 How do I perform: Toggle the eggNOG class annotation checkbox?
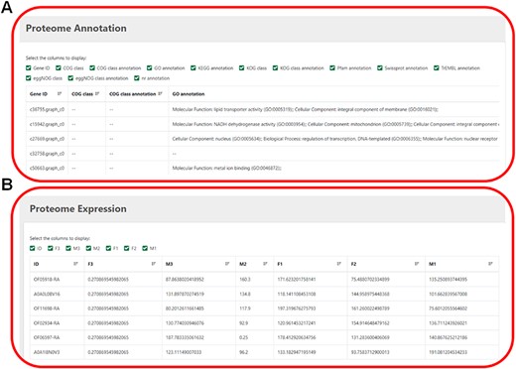(70, 78)
